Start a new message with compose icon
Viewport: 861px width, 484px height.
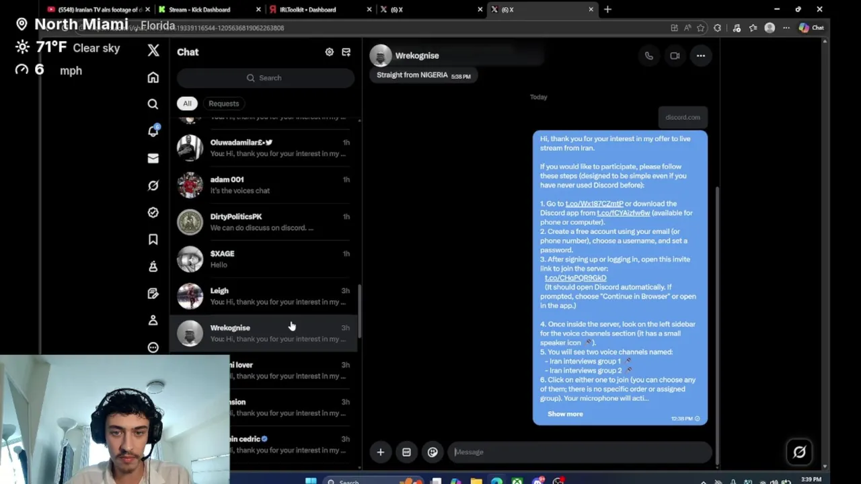pyautogui.click(x=346, y=52)
